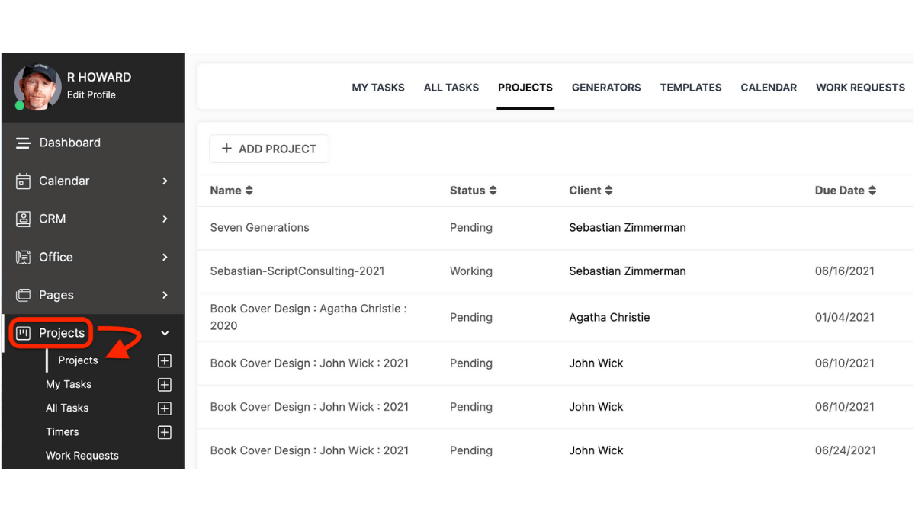Toggle the Due Date sort arrows
Viewport: 915px width, 522px height.
pos(873,190)
